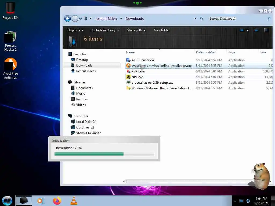Select ATF-Cleaner.exe file
Image resolution: width=275 pixels, height=206 pixels.
point(199,60)
